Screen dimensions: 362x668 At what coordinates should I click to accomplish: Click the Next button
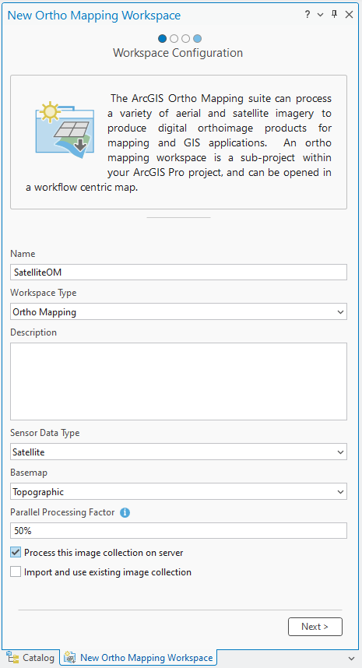[315, 627]
